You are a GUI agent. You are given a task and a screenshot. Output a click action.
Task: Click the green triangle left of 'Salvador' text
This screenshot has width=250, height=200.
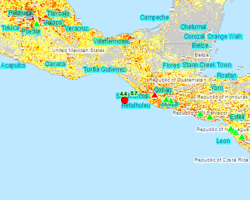(x=200, y=114)
